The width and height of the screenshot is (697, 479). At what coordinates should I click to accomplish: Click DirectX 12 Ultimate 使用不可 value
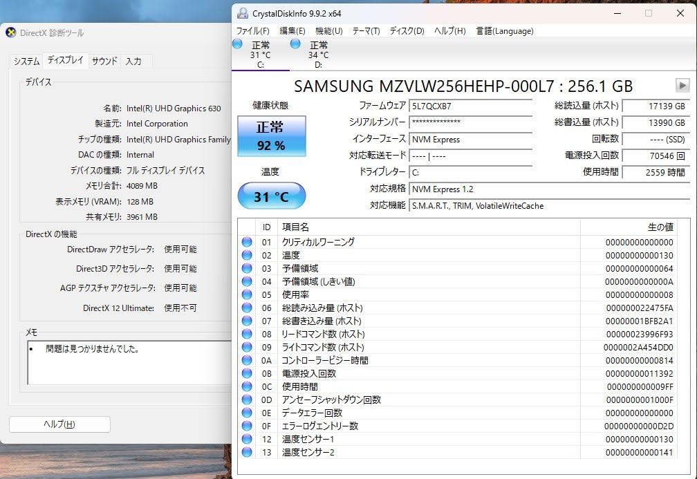[x=180, y=308]
